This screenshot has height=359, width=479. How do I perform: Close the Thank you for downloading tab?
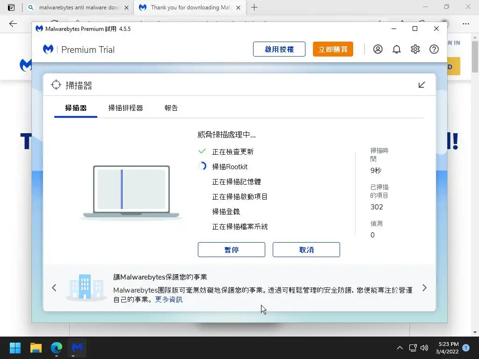[x=238, y=7]
